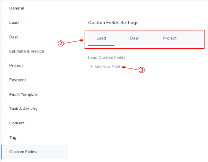Switch to the Project custom fields tab

point(170,38)
